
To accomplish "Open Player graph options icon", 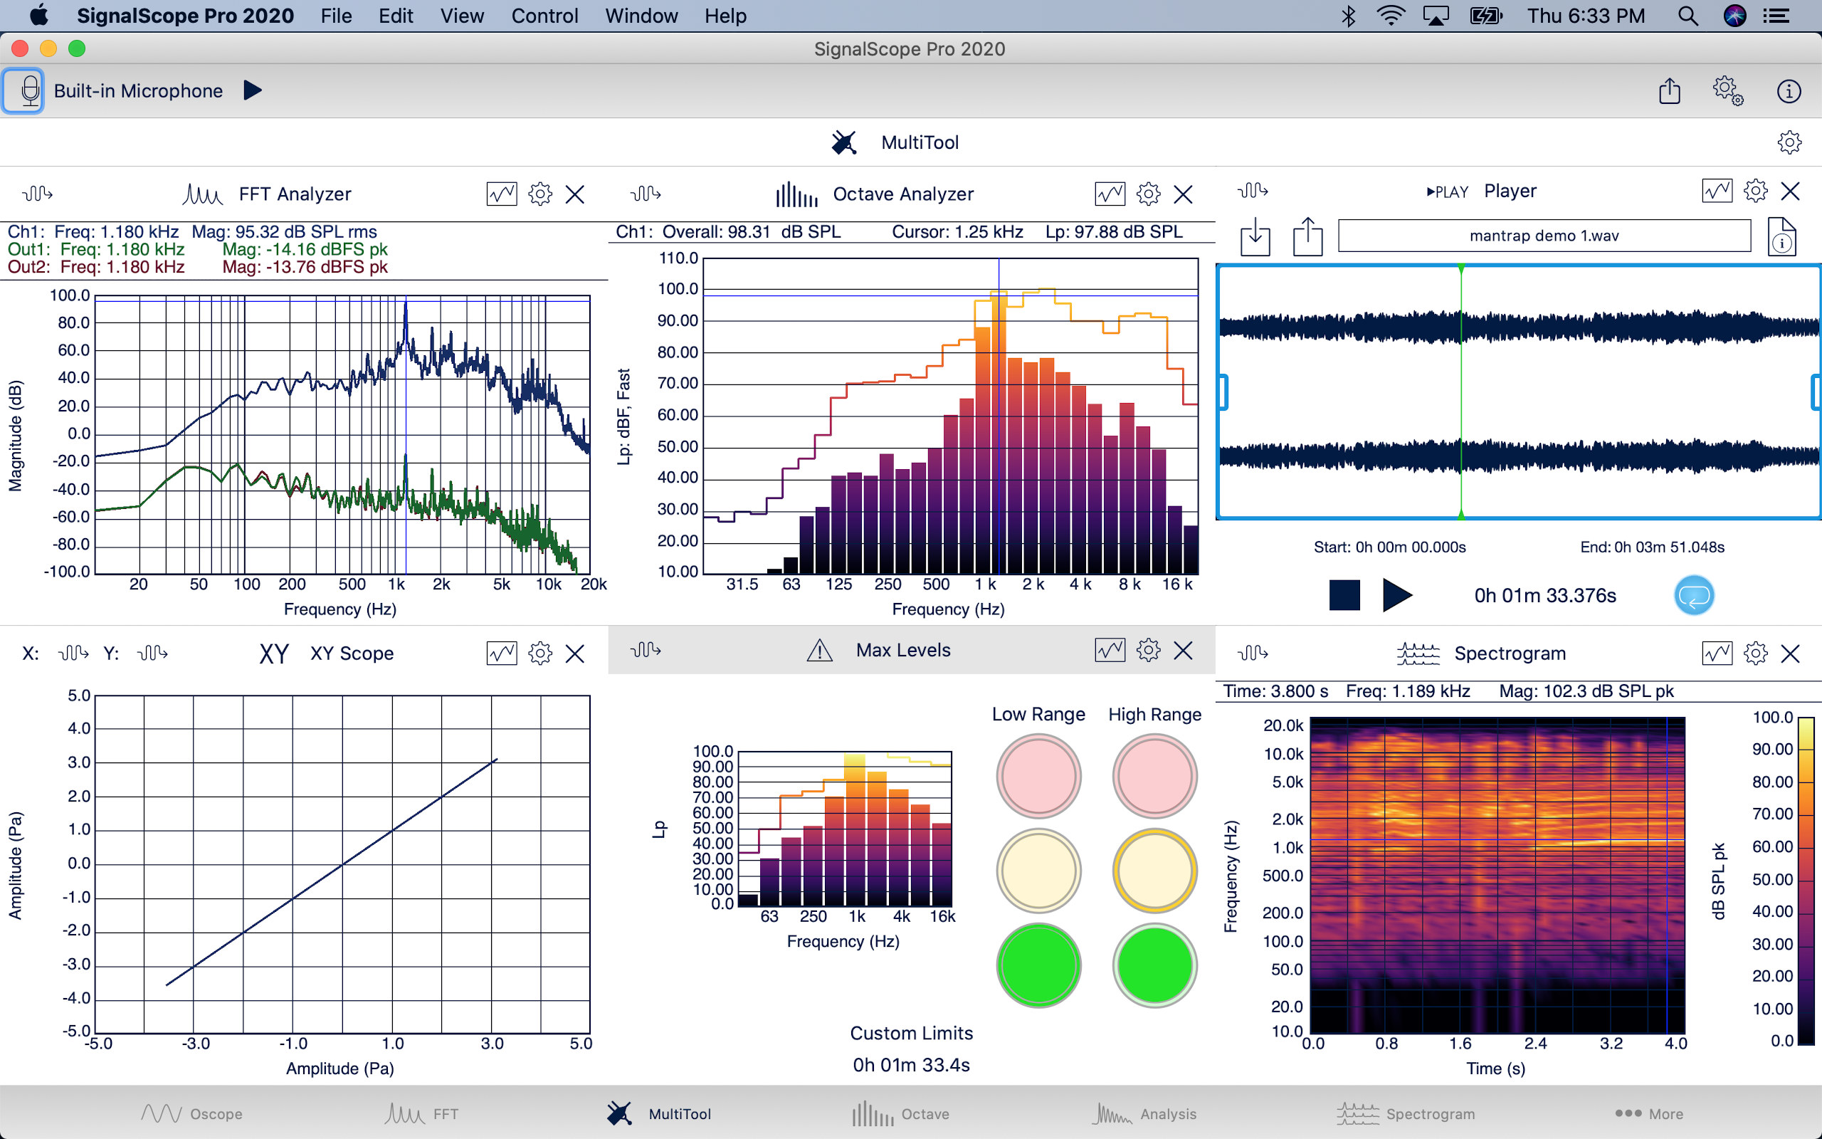I will point(1717,191).
